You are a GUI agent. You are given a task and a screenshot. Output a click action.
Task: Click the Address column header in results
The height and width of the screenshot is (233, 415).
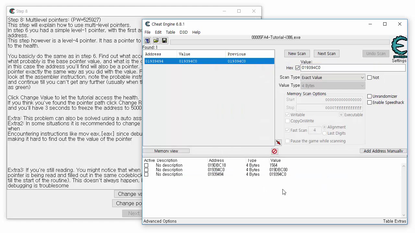click(x=160, y=54)
